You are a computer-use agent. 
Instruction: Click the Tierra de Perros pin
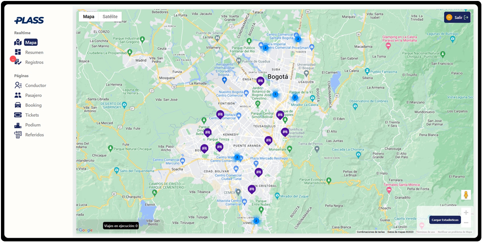[317, 149]
